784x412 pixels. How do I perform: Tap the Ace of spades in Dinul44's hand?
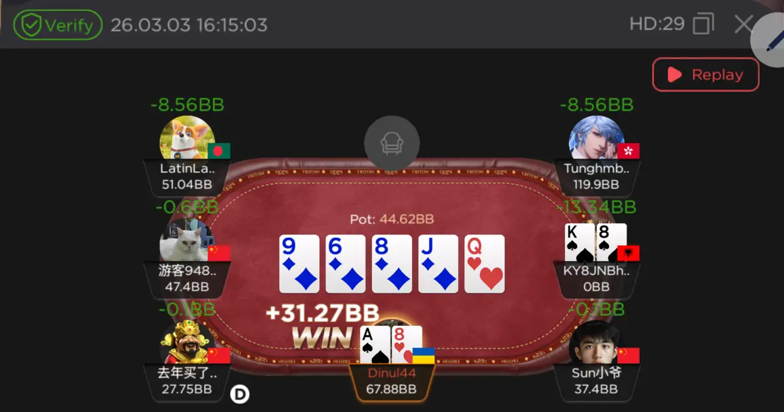point(376,345)
